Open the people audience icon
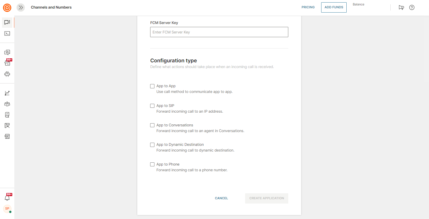Image resolution: width=429 pixels, height=219 pixels. 7,104
